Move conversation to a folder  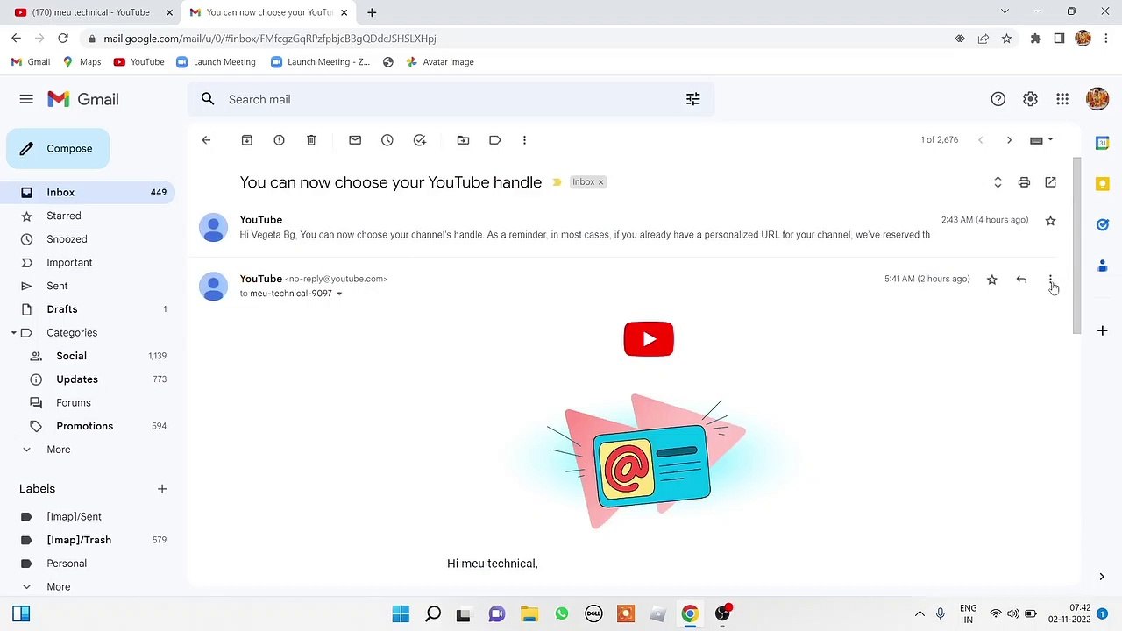(463, 140)
